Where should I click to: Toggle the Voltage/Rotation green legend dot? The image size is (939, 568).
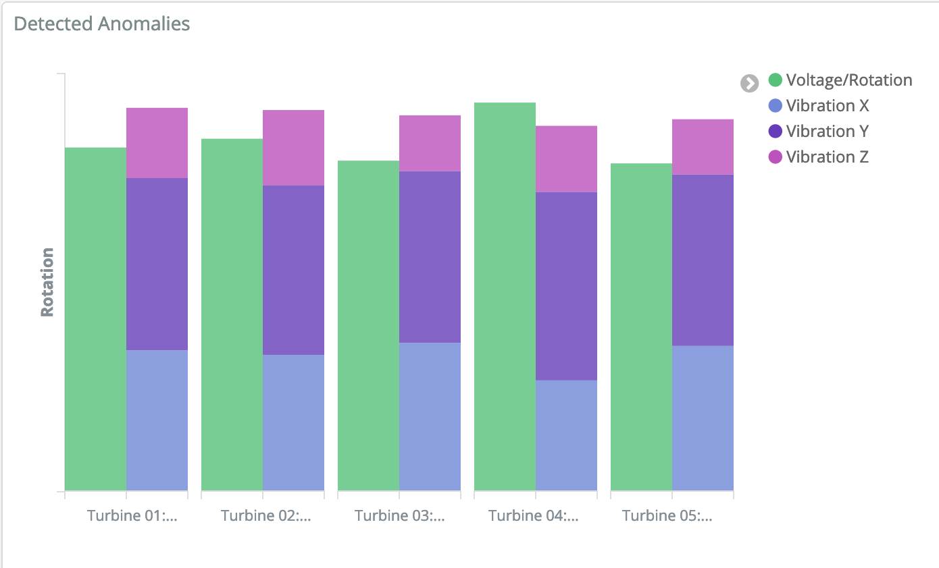click(x=776, y=80)
